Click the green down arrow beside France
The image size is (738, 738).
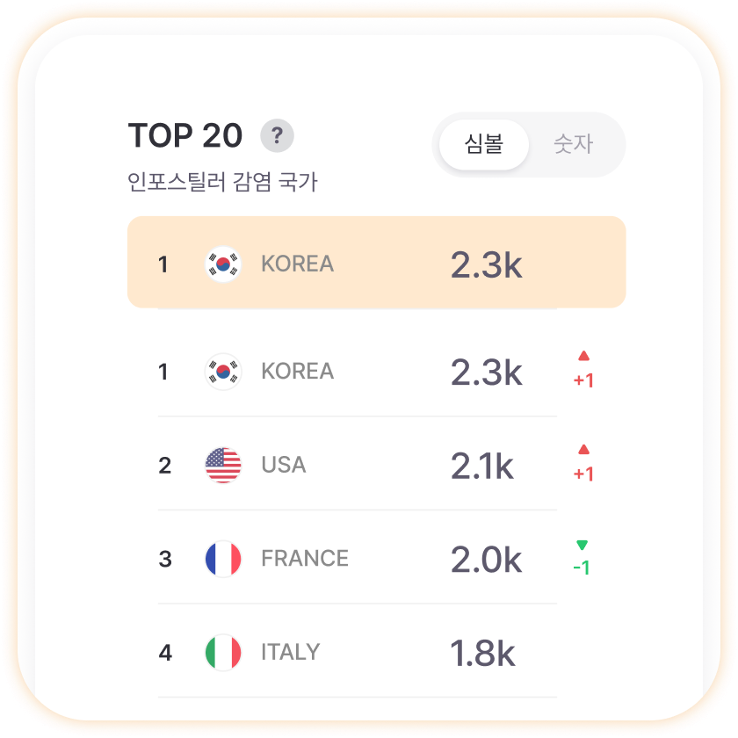(582, 545)
